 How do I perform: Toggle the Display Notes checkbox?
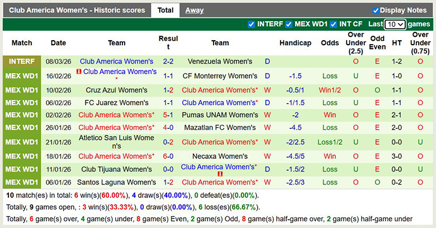click(376, 10)
